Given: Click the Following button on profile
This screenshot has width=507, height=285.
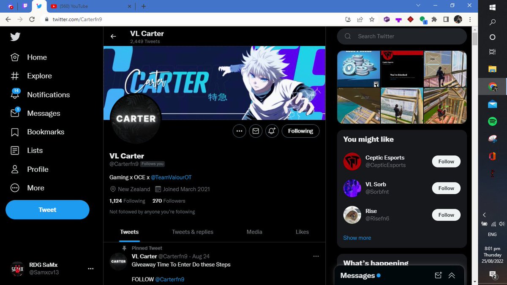Looking at the screenshot, I should [300, 131].
